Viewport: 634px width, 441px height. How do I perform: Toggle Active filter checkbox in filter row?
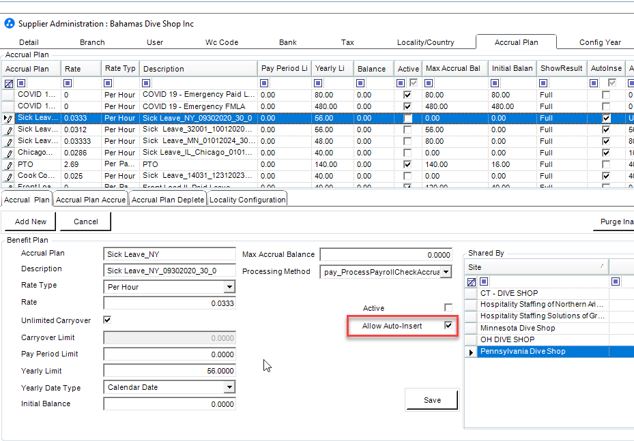click(414, 82)
